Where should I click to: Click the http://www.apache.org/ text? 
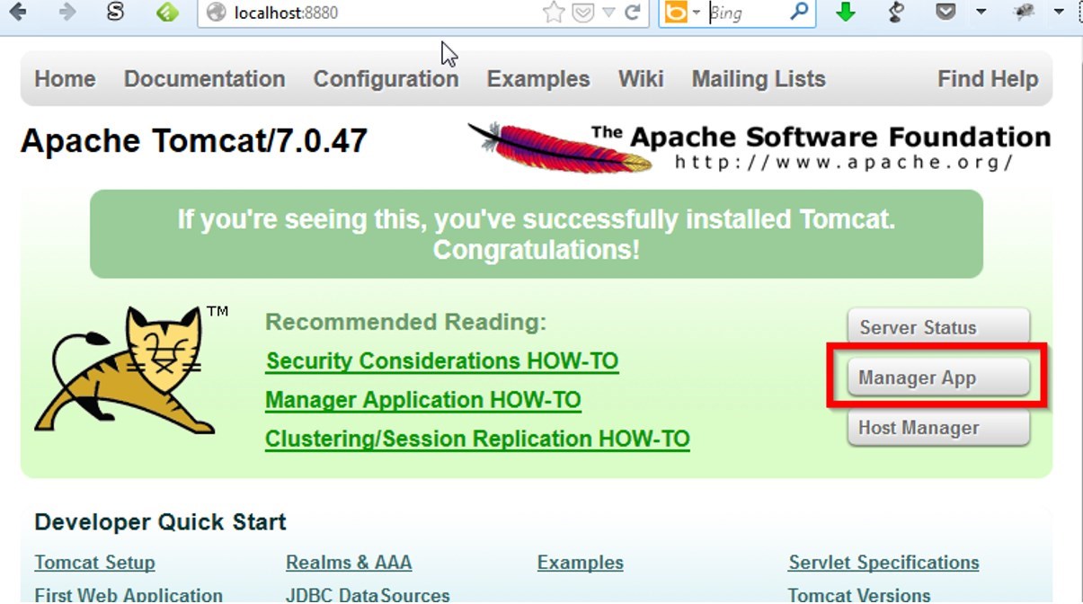click(844, 163)
